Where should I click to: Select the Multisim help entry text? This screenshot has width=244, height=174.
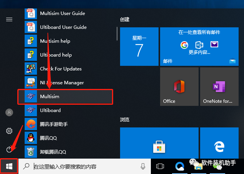tap(55, 41)
